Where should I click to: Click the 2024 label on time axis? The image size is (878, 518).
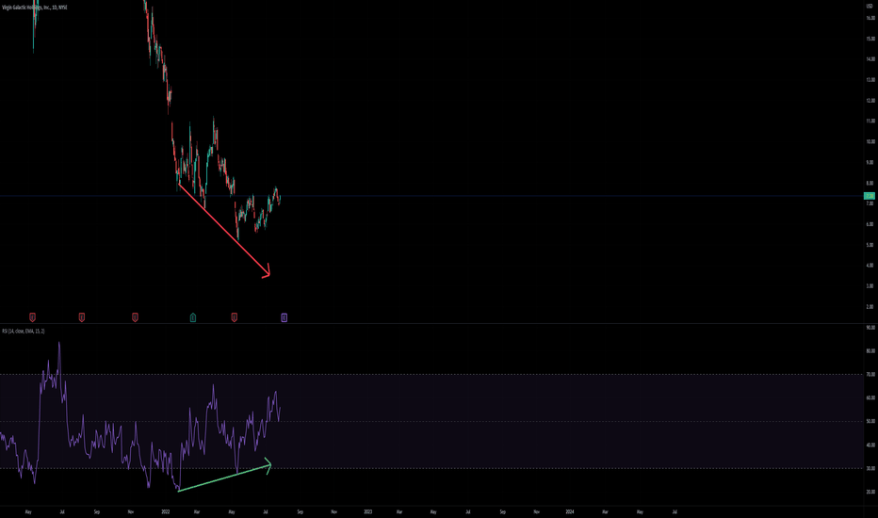click(569, 511)
